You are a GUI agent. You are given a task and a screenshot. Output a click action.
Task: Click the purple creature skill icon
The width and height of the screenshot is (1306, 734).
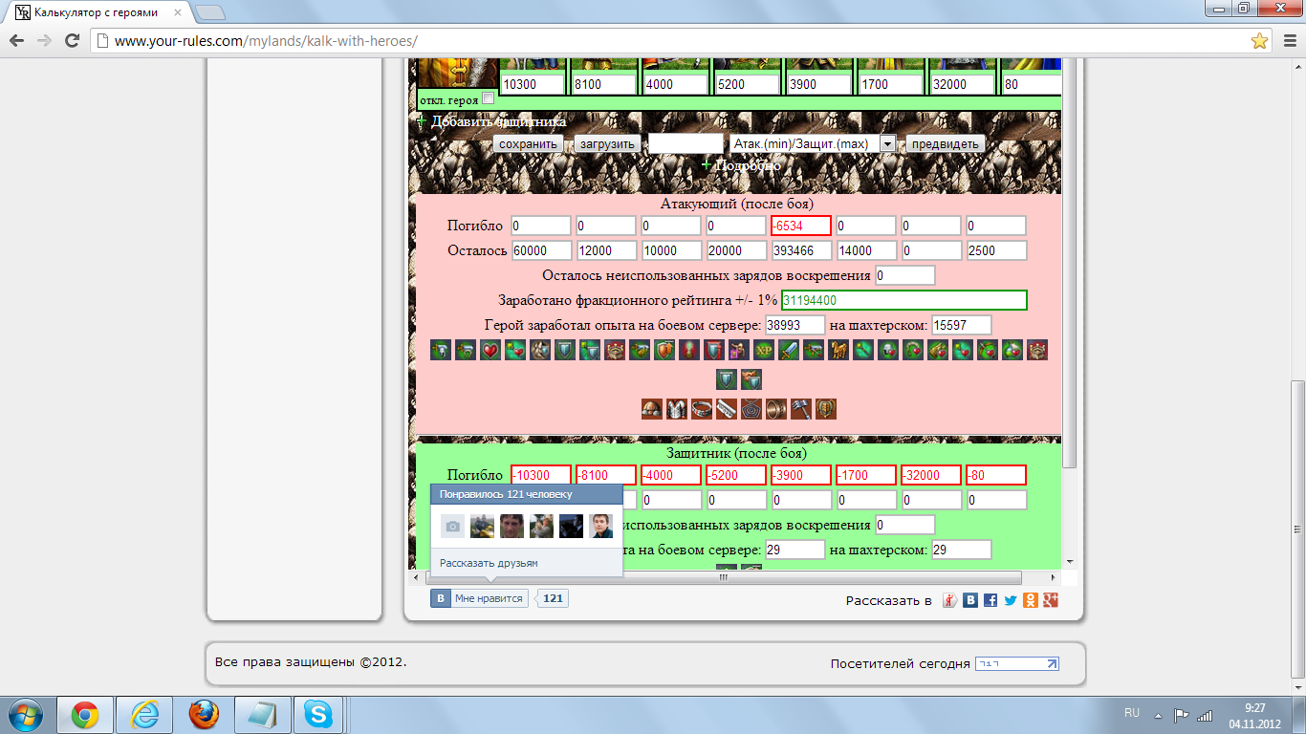pos(739,350)
